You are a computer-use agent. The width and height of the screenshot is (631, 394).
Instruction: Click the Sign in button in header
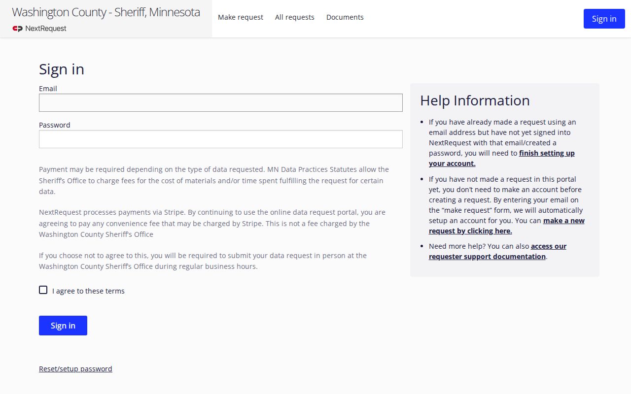pos(604,19)
